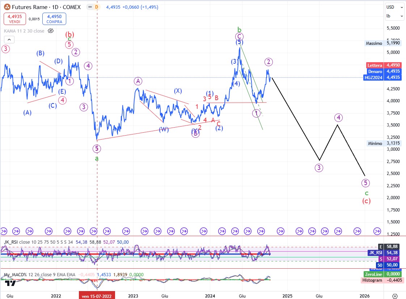Select the red (c) wave label
The image size is (406, 299).
(367, 201)
